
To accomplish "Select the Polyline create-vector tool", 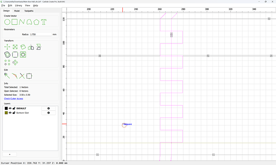I will (22, 22).
